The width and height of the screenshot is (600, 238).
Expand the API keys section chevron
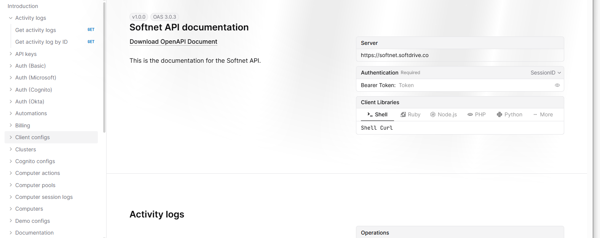pyautogui.click(x=11, y=54)
